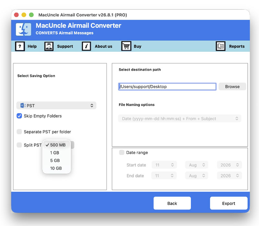Click the Back button
Viewport: 259px width, 226px height.
172,203
